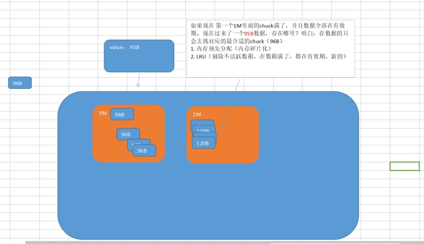This screenshot has height=244, width=424.
Task: Click the topmost 96B chunk beside 1M label
Action: point(122,114)
